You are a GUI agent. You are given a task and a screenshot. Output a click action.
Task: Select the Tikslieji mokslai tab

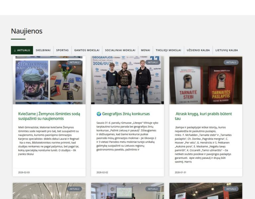pyautogui.click(x=168, y=50)
